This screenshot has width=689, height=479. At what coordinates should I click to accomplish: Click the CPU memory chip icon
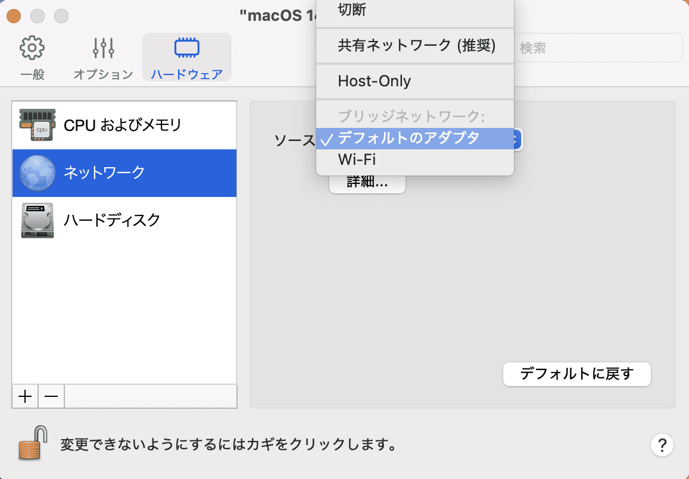coord(38,125)
